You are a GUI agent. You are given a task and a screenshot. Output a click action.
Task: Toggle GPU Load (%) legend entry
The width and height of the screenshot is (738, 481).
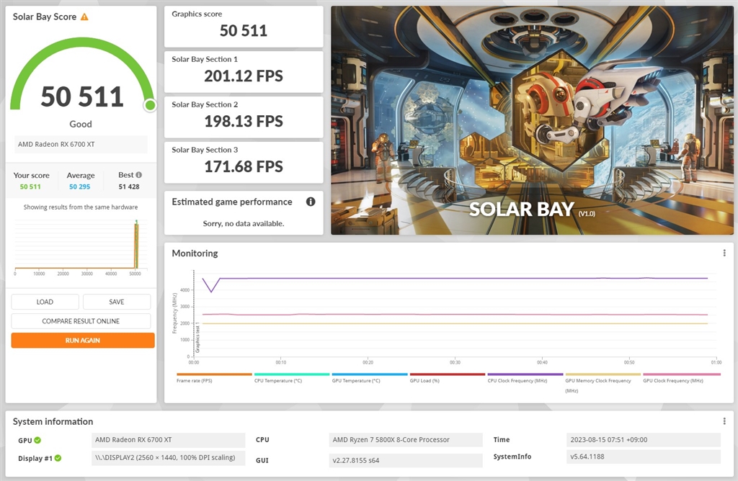click(447, 378)
